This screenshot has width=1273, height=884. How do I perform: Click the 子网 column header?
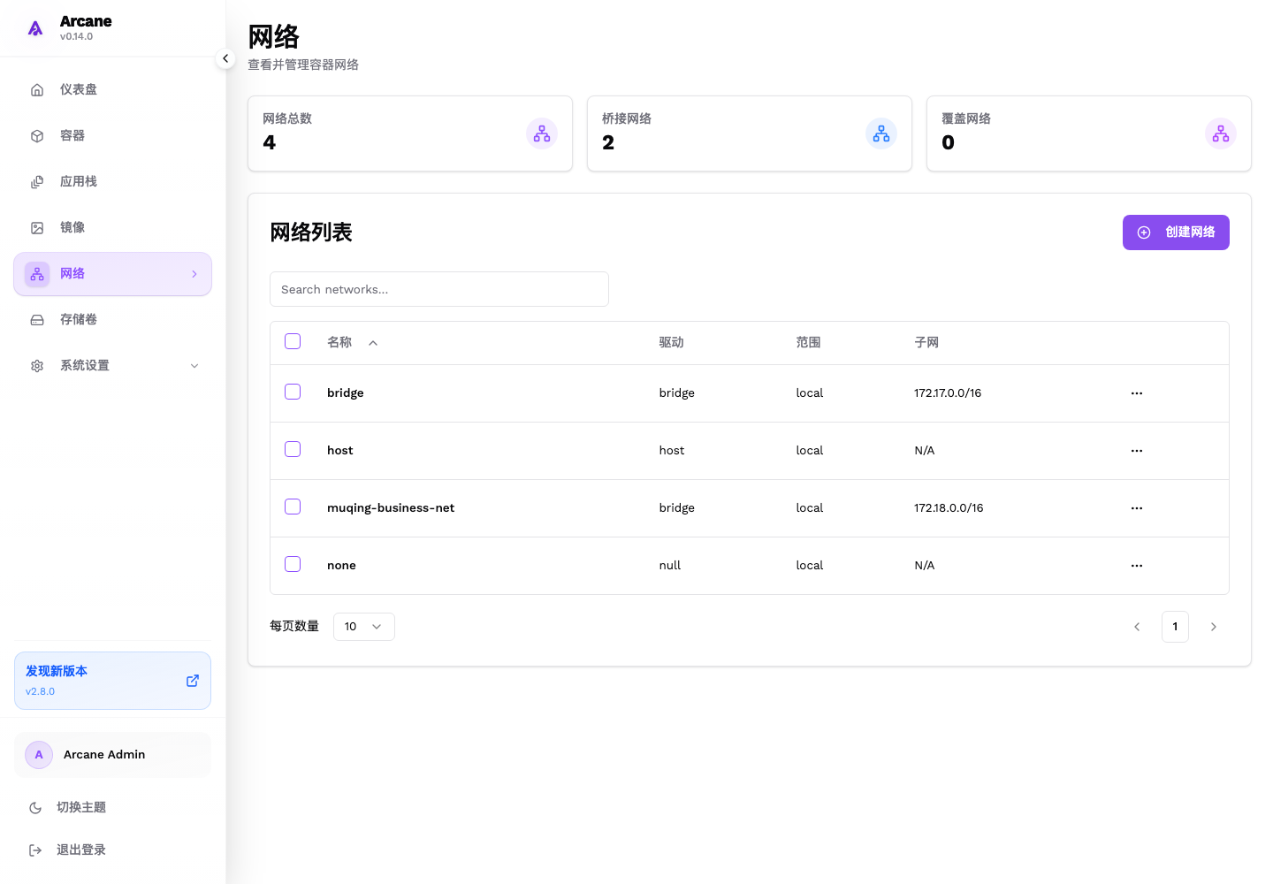click(926, 343)
